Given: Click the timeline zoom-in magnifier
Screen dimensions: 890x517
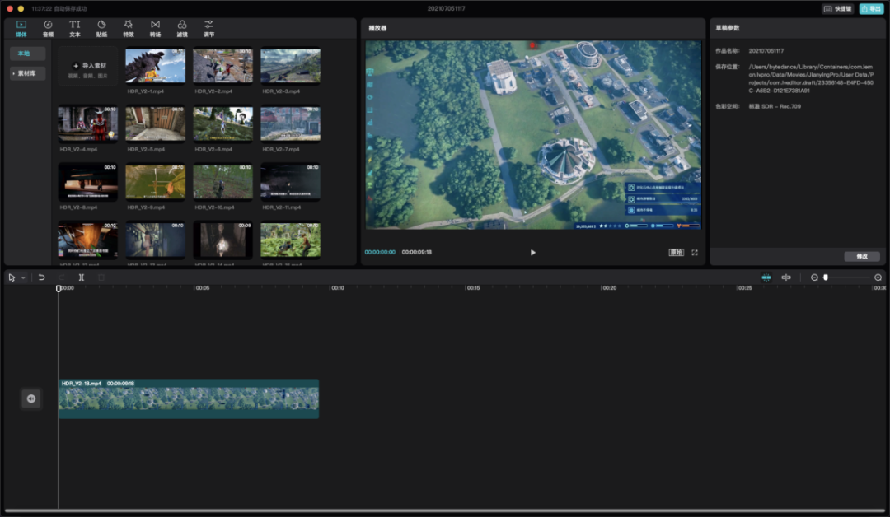Looking at the screenshot, I should tap(878, 277).
